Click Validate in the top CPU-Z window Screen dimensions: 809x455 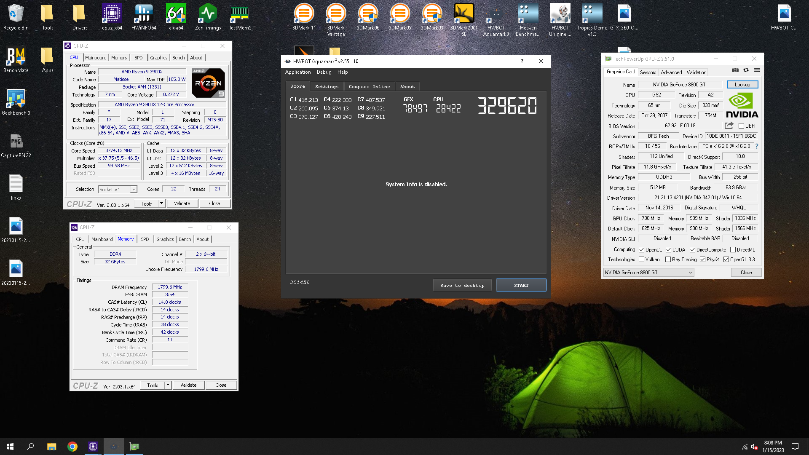click(x=182, y=203)
